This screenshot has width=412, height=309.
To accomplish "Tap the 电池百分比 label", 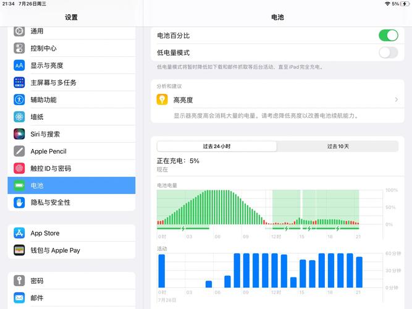I will point(174,35).
